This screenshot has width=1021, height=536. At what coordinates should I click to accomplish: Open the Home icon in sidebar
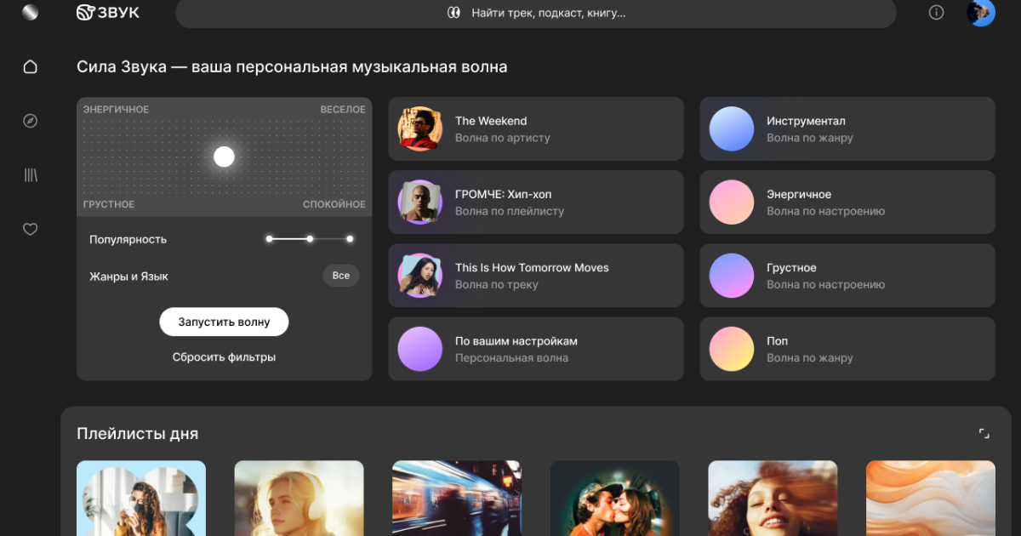tap(31, 66)
